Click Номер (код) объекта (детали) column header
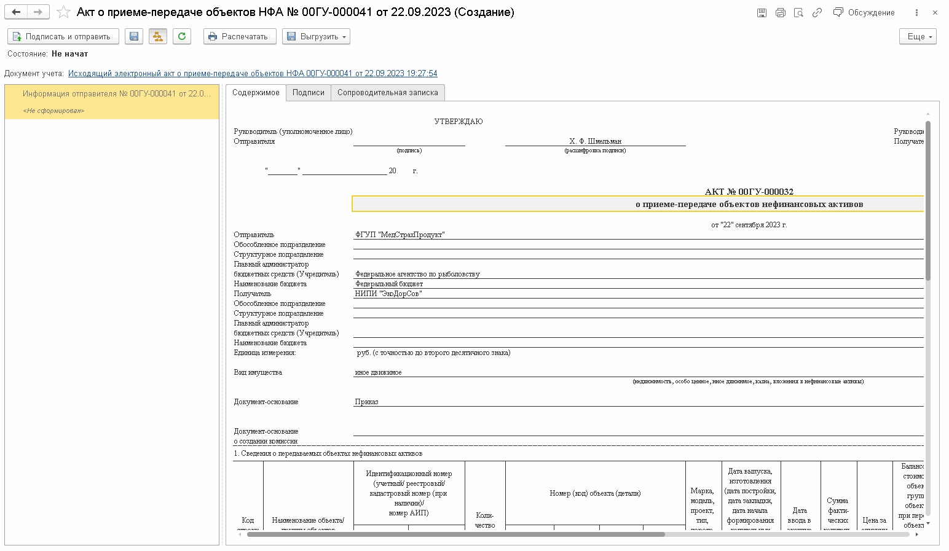949x551 pixels. point(595,493)
